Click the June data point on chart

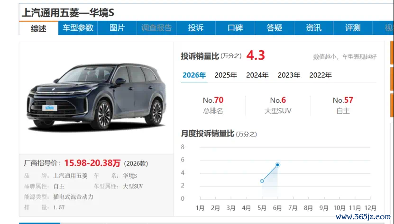point(277,165)
